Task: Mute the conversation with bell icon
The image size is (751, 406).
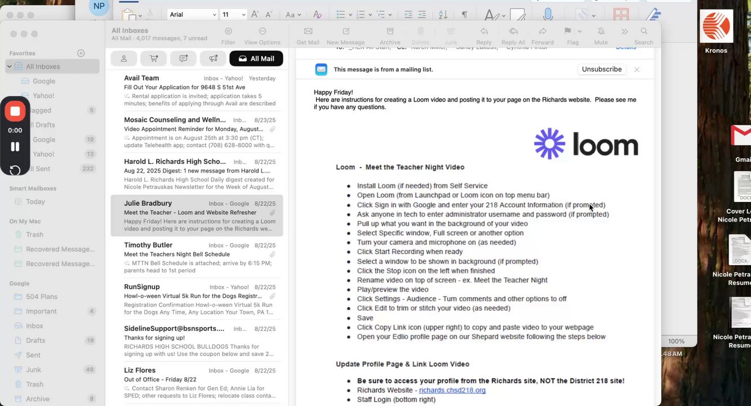Action: pyautogui.click(x=601, y=32)
